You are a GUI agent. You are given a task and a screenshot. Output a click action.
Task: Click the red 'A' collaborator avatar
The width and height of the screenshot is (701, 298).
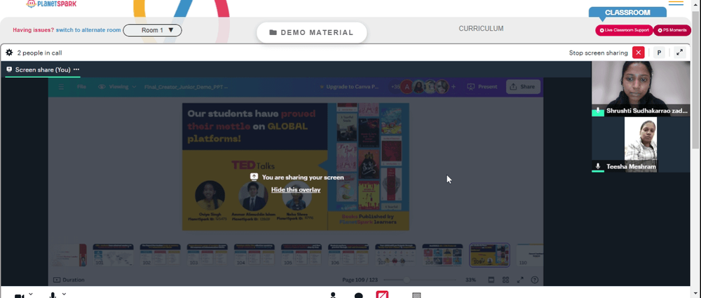(407, 87)
